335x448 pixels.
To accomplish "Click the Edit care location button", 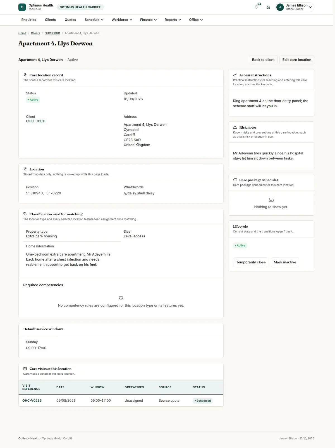I will click(297, 60).
